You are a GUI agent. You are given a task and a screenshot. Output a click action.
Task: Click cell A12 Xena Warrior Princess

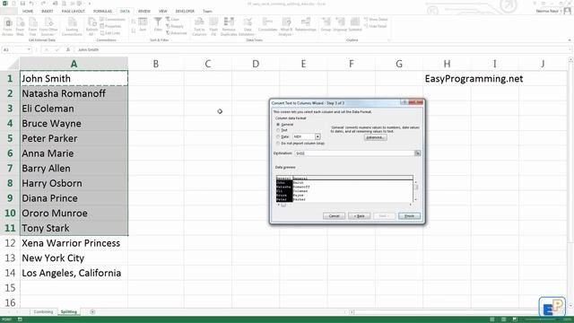[x=74, y=243]
